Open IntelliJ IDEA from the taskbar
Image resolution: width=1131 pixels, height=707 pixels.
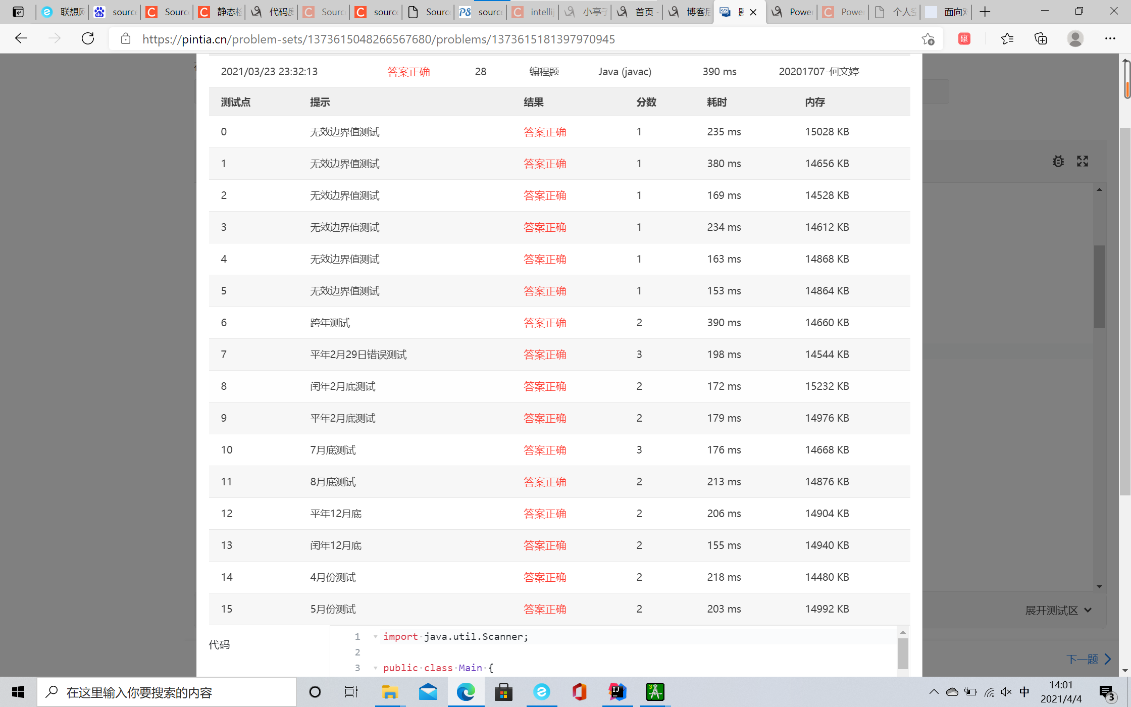pyautogui.click(x=617, y=692)
